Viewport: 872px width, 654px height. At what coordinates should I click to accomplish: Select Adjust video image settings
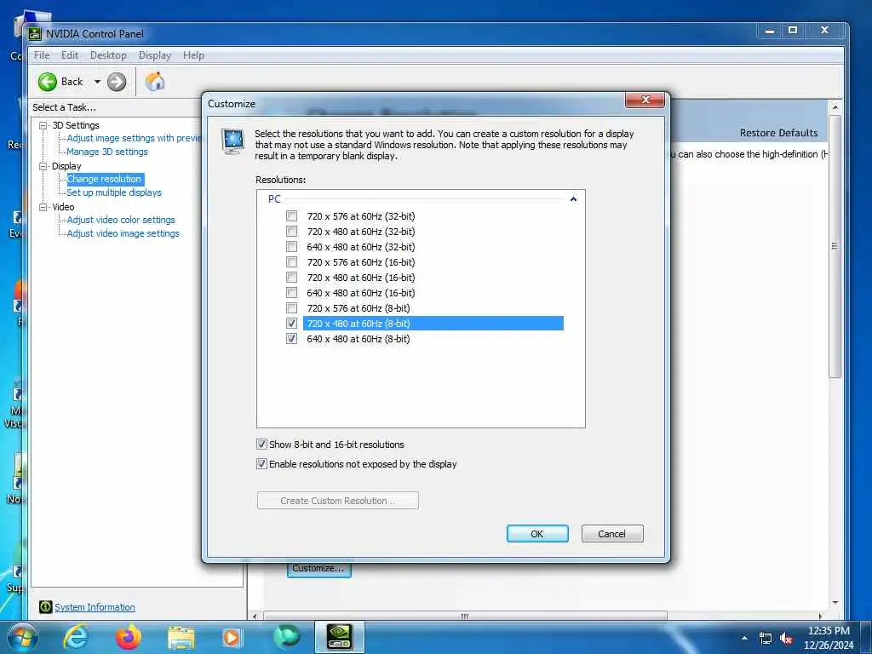pos(123,233)
